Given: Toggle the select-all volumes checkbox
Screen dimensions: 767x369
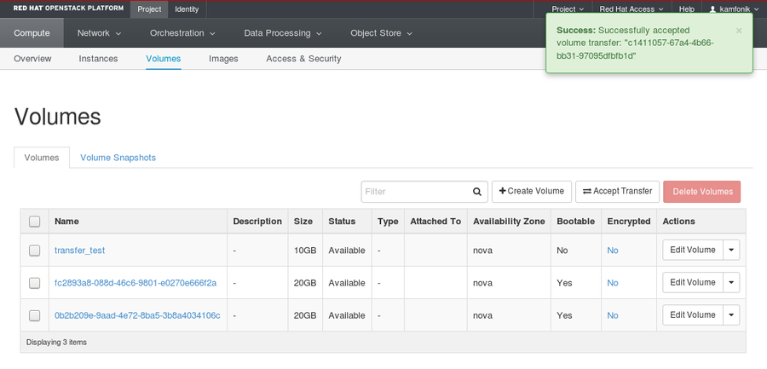Looking at the screenshot, I should (34, 222).
